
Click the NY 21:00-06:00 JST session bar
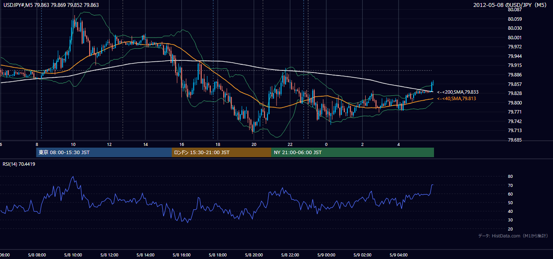pyautogui.click(x=353, y=152)
